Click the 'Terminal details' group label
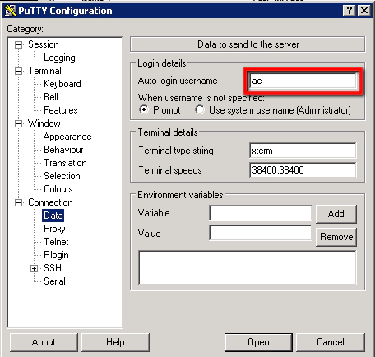This screenshot has width=375, height=357. point(168,132)
